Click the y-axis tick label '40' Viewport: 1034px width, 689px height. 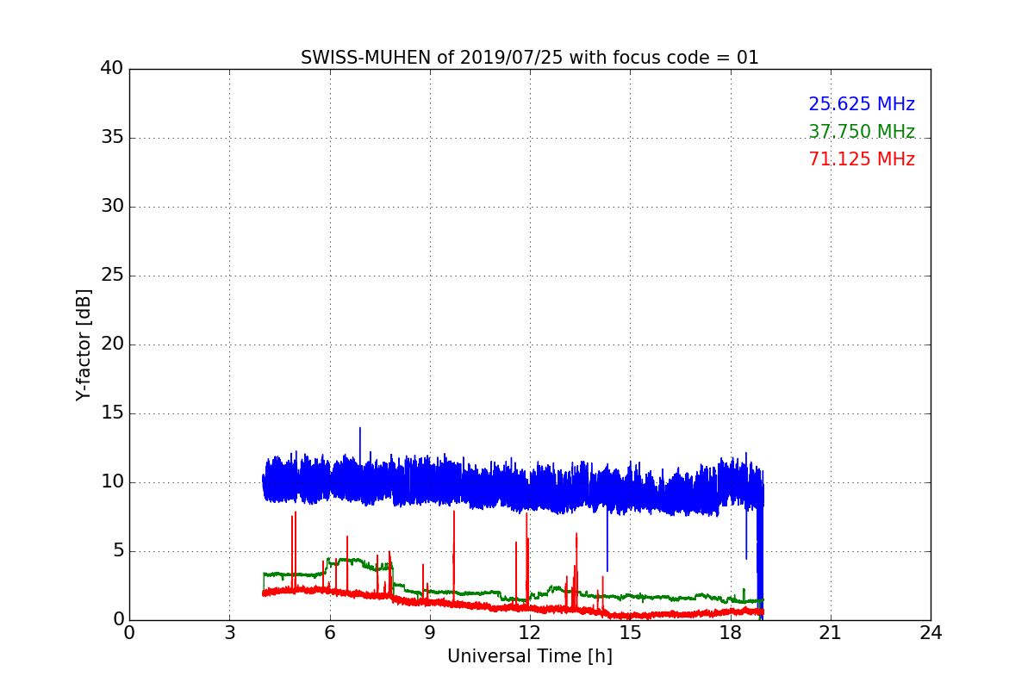(x=112, y=69)
